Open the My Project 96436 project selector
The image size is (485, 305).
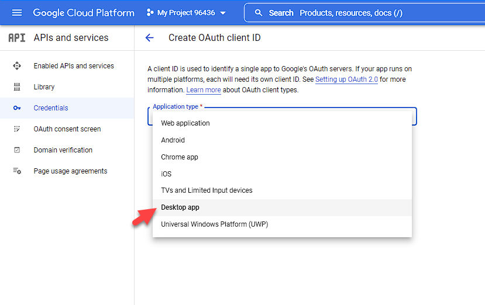(186, 13)
